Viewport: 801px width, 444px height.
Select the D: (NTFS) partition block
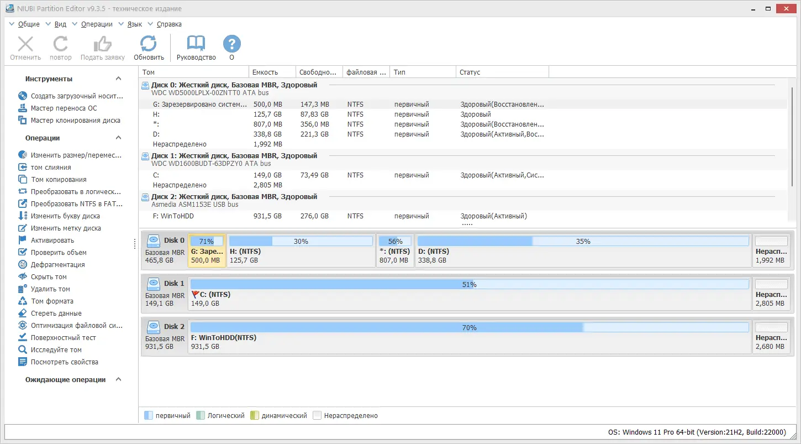(583, 250)
